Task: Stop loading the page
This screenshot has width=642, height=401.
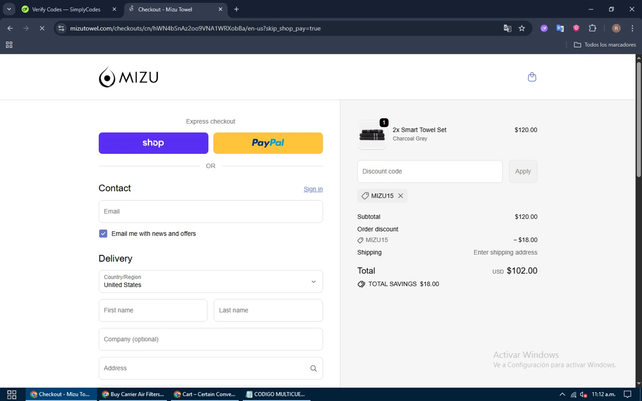Action: 42,28
